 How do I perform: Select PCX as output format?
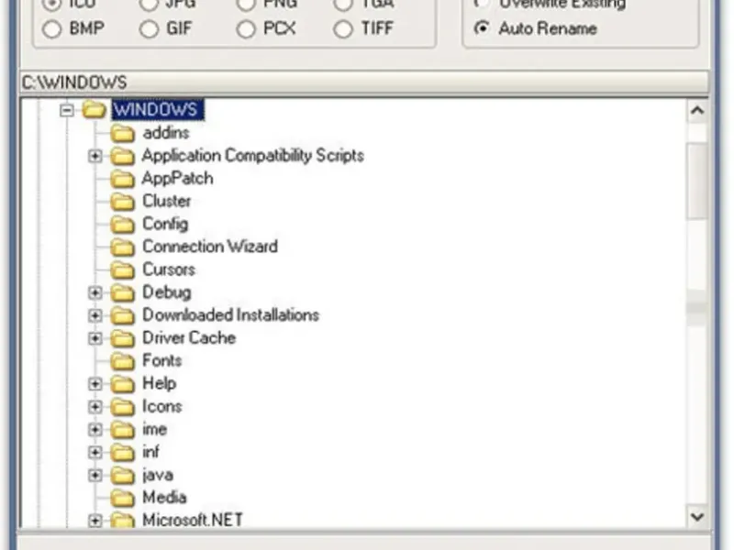coord(246,29)
